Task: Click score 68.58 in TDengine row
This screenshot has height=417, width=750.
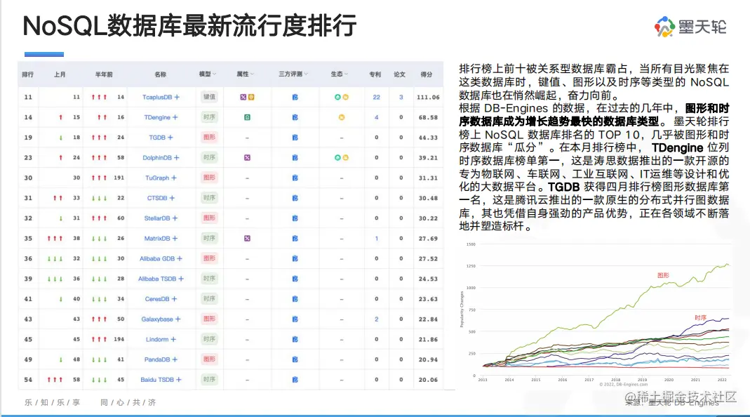Action: [428, 117]
